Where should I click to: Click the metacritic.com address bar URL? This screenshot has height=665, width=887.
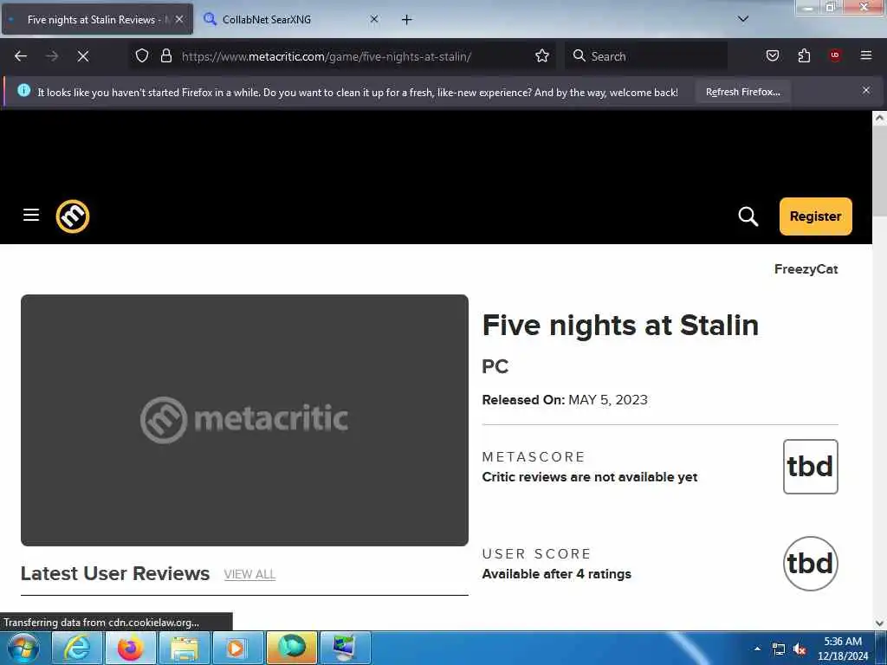[327, 56]
